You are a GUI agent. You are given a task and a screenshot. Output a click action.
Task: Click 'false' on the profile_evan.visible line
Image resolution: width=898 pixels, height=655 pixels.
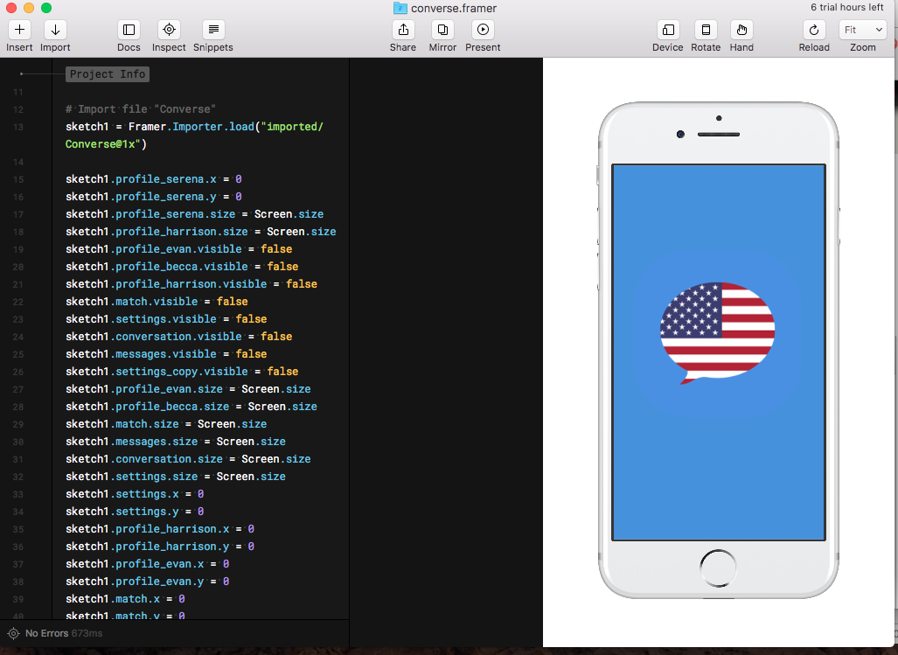click(276, 249)
